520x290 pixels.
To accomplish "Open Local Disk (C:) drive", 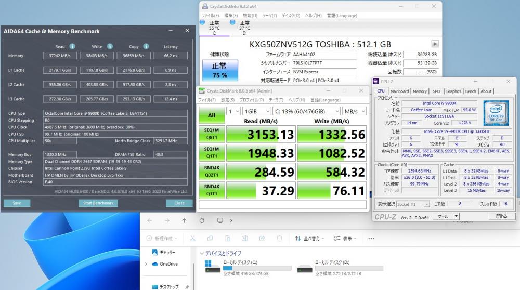I will [x=248, y=268].
